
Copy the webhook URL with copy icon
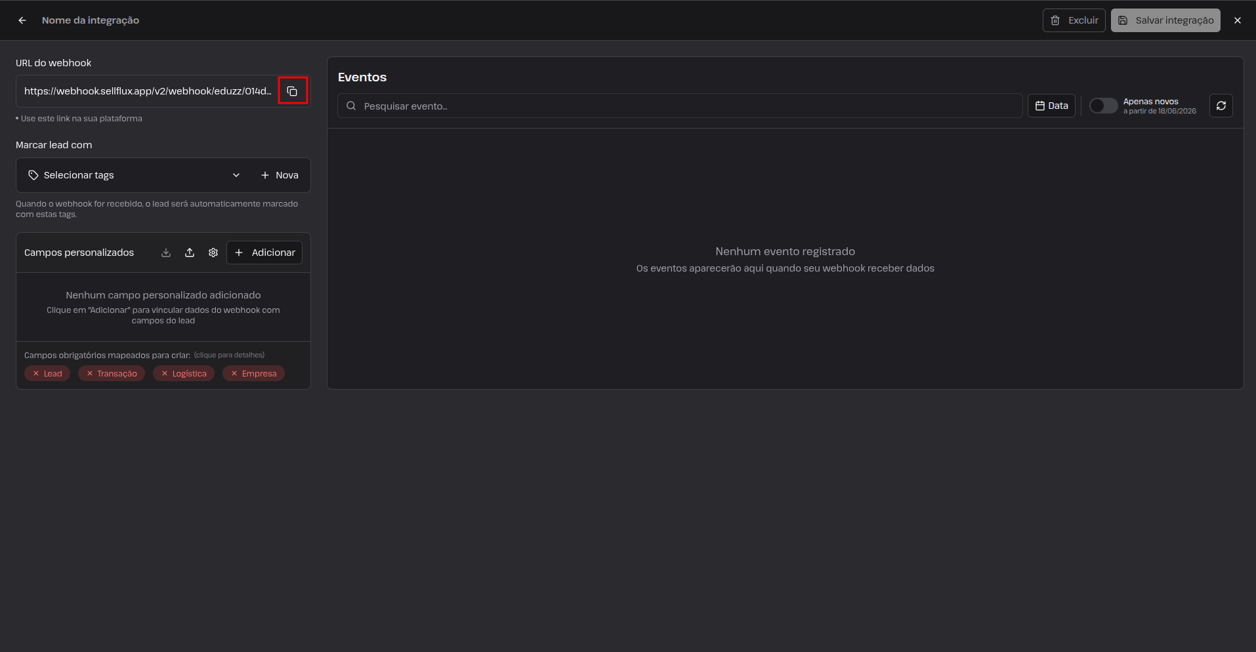(x=293, y=91)
